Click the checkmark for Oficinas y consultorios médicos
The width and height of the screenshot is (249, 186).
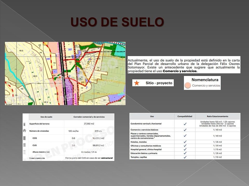pos(185,146)
